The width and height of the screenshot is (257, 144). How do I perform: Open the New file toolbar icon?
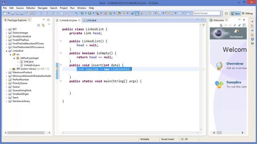click(5, 13)
